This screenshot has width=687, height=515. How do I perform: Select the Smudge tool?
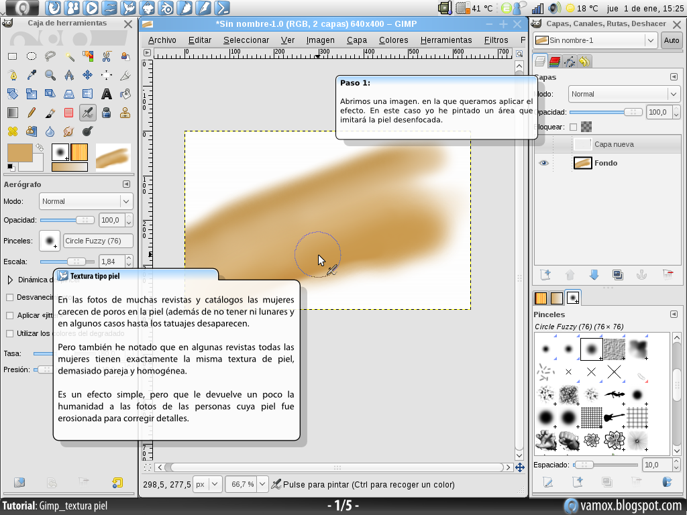click(x=69, y=131)
